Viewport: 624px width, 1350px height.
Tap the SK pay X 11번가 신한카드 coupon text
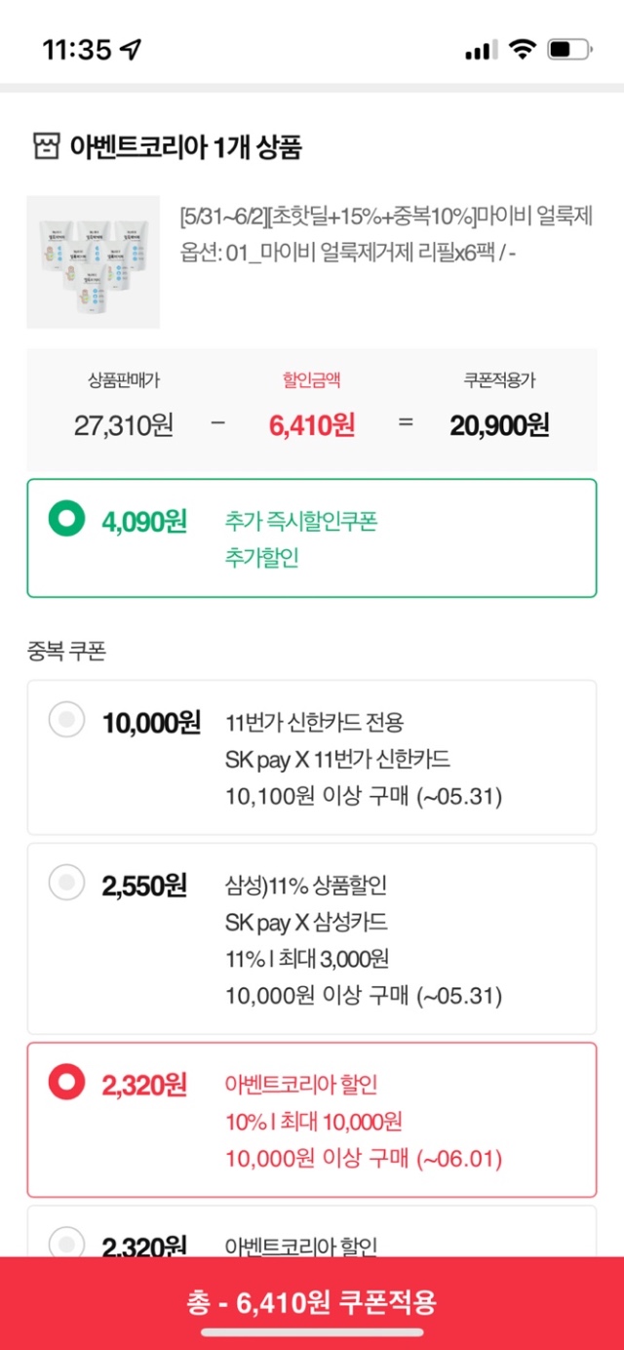(337, 759)
